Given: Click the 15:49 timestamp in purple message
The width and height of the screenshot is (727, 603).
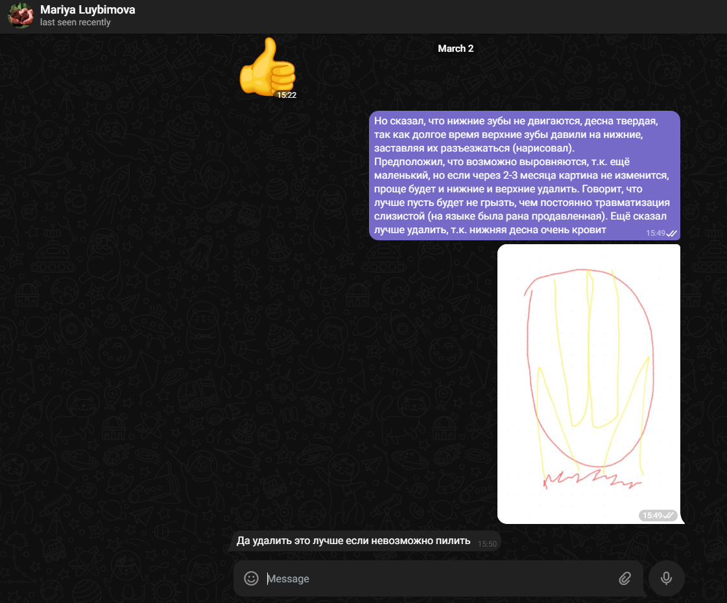Looking at the screenshot, I should pyautogui.click(x=655, y=233).
